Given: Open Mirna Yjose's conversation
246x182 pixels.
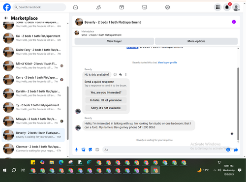Looking at the screenshot, I should coord(33,65).
